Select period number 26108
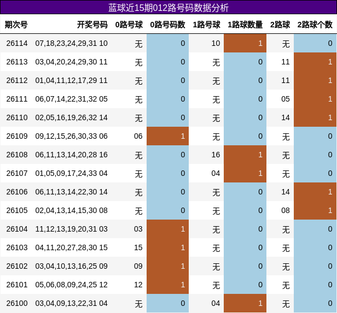 [17, 155]
